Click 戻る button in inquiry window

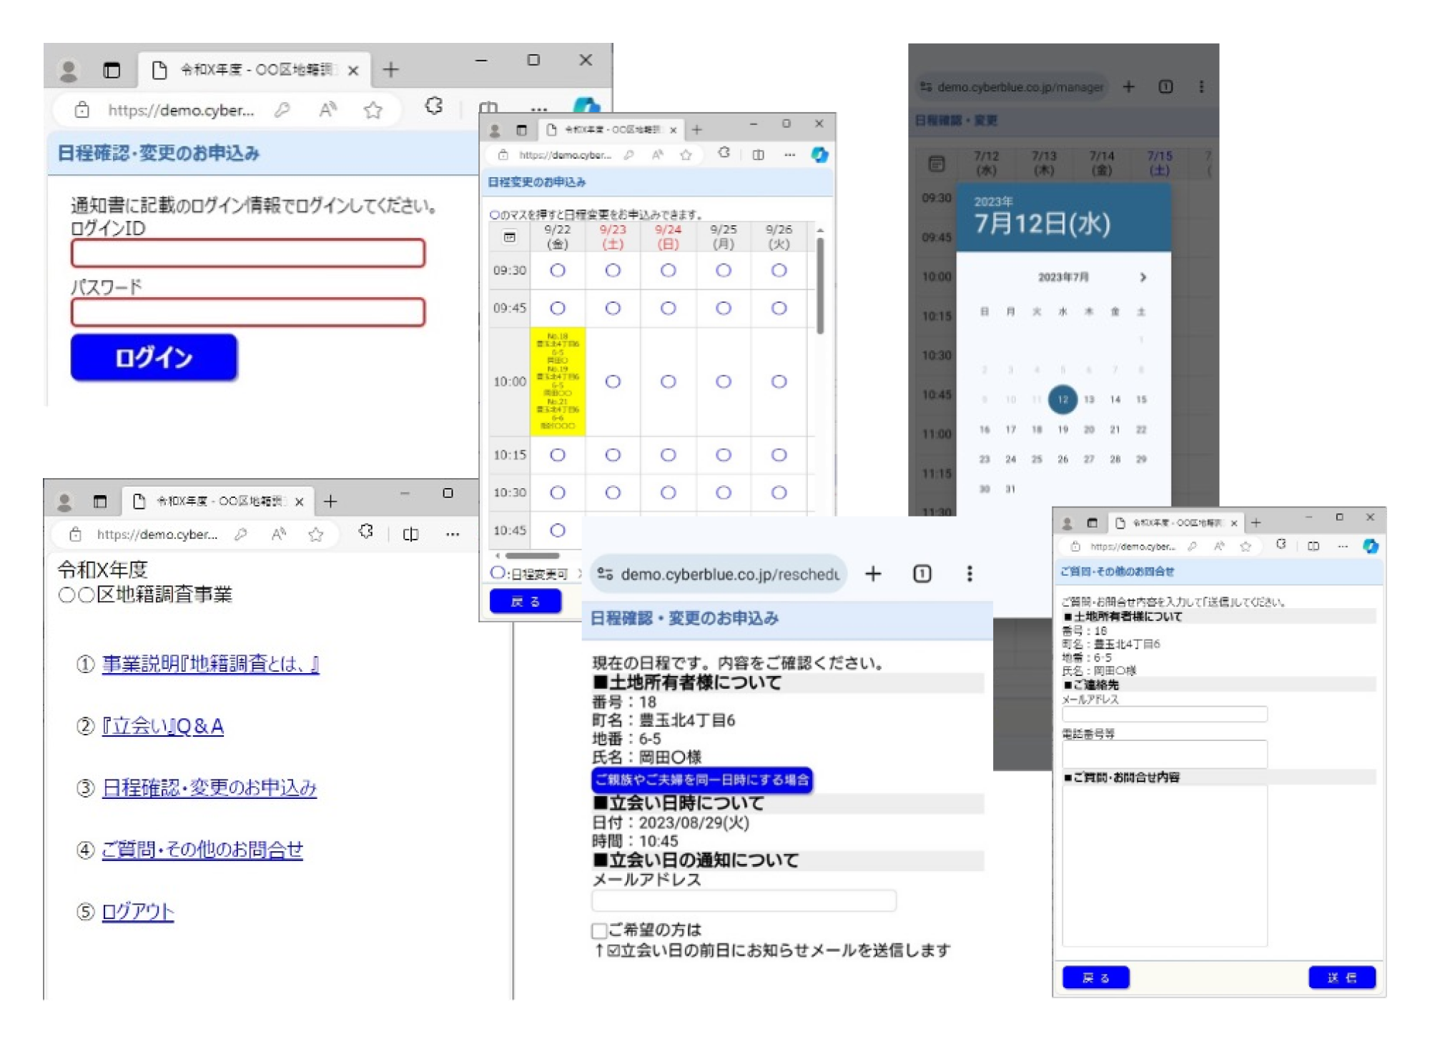[1095, 977]
